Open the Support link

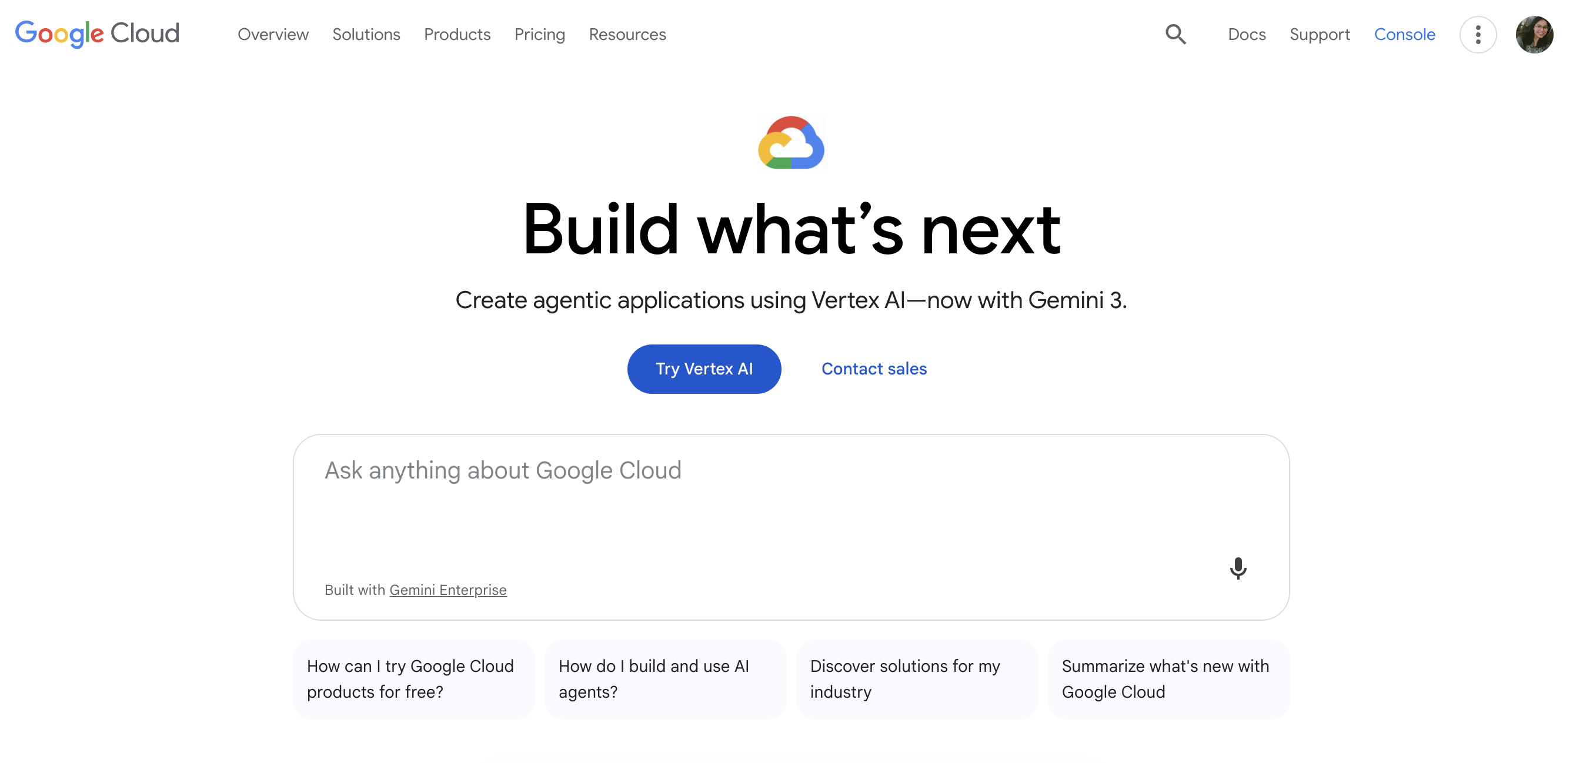(x=1320, y=35)
